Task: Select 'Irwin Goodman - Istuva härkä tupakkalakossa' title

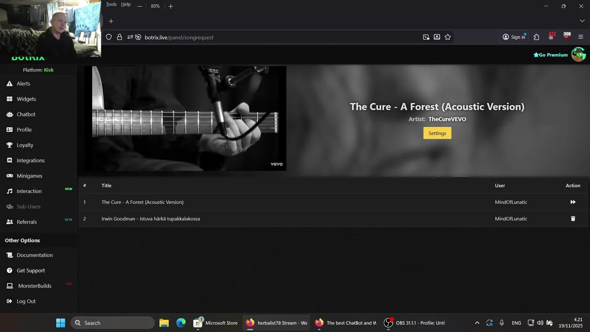Action: point(151,219)
